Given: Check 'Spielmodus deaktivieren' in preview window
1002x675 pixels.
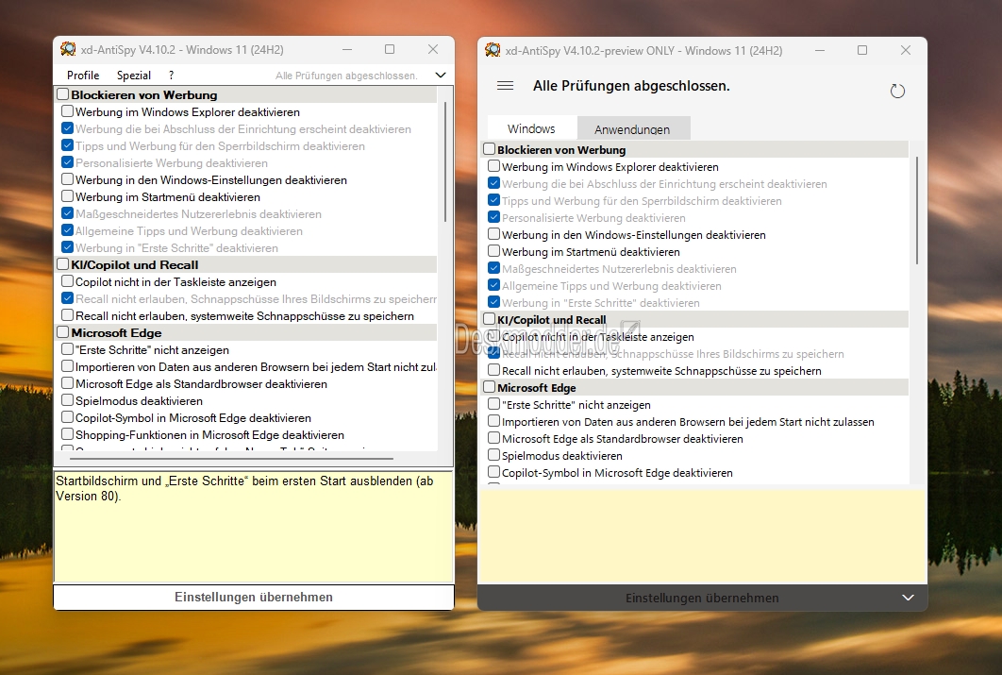Looking at the screenshot, I should pos(493,455).
